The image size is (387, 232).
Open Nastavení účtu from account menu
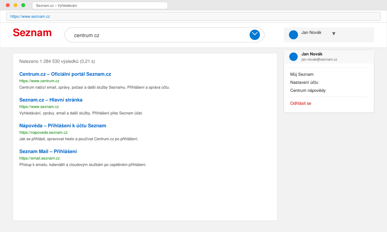point(304,82)
